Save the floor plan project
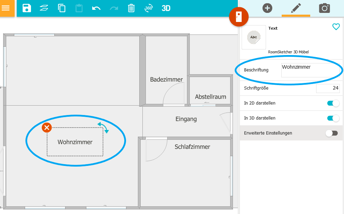 (x=27, y=8)
